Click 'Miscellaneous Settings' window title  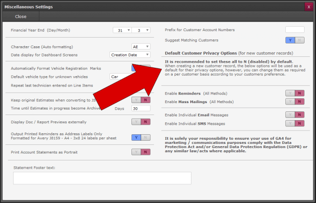(x=28, y=7)
